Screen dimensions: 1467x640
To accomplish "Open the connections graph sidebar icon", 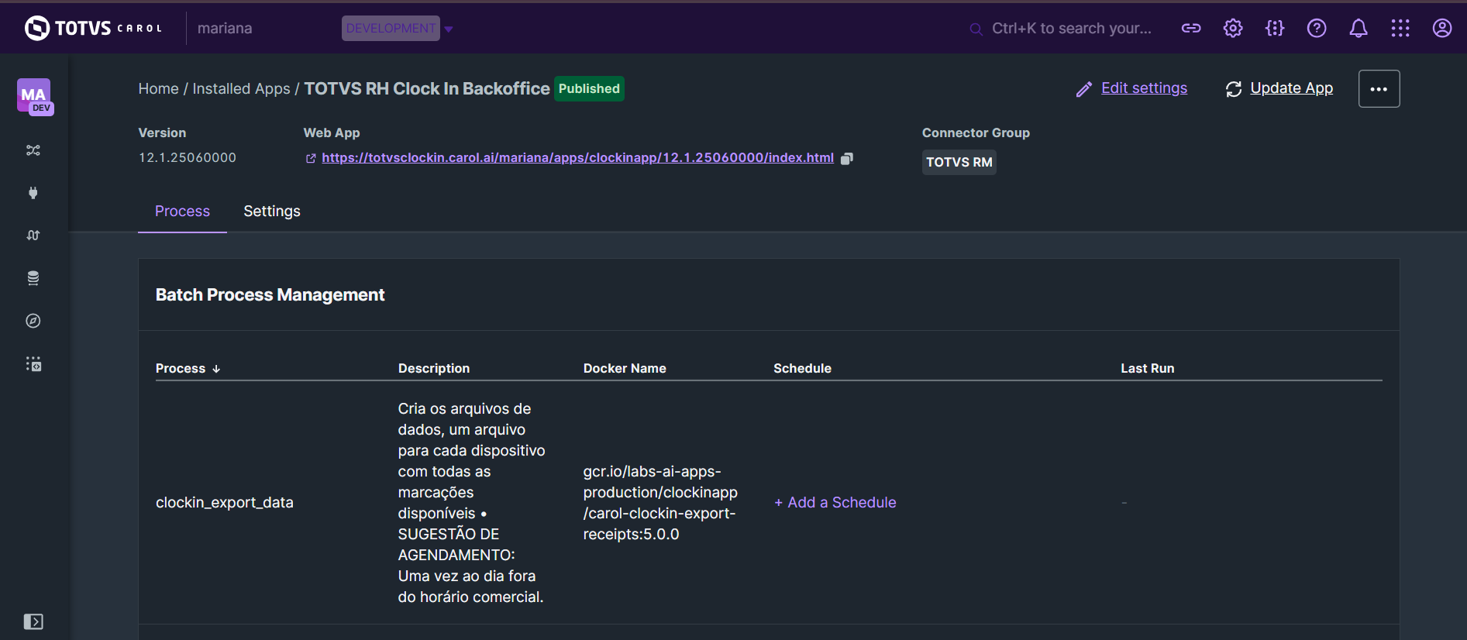I will click(x=33, y=150).
